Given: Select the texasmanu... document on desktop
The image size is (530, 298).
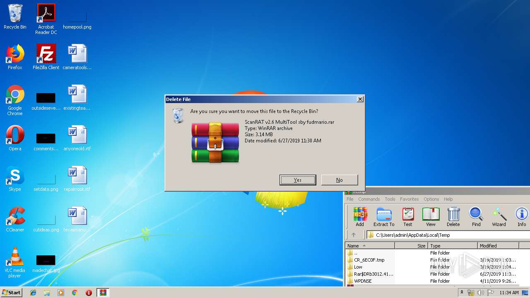Looking at the screenshot, I should [77, 219].
